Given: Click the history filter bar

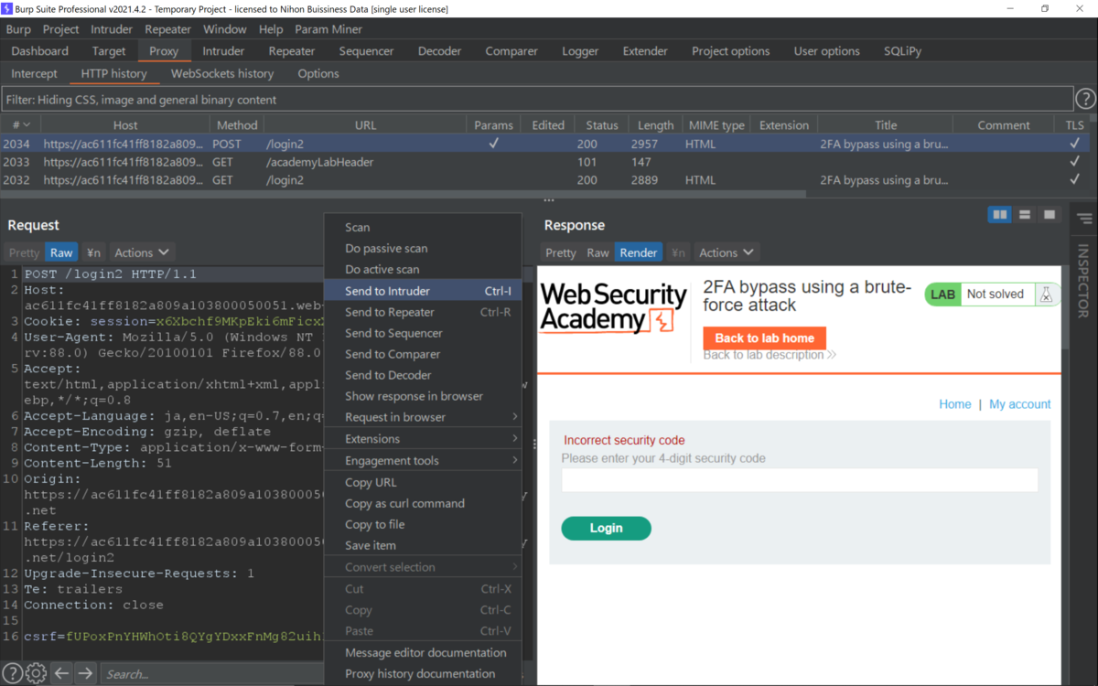Looking at the screenshot, I should click(537, 99).
